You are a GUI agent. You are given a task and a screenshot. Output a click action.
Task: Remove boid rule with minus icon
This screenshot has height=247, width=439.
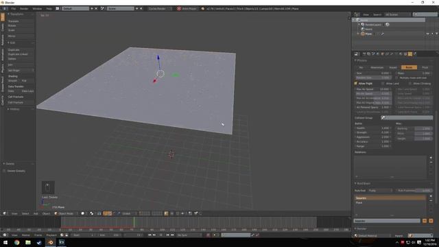point(431,201)
